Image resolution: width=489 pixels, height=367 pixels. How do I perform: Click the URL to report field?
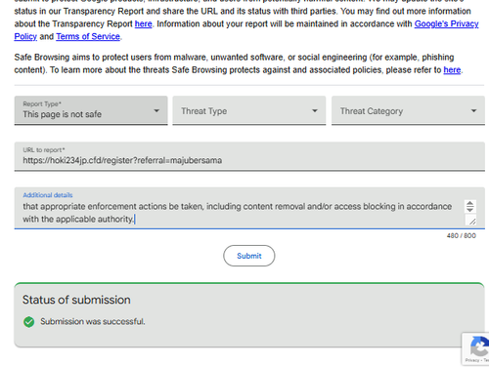pos(249,156)
